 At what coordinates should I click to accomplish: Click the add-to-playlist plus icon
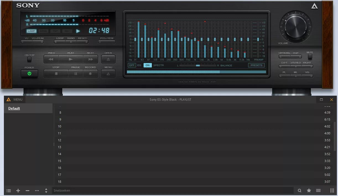[x=18, y=190]
